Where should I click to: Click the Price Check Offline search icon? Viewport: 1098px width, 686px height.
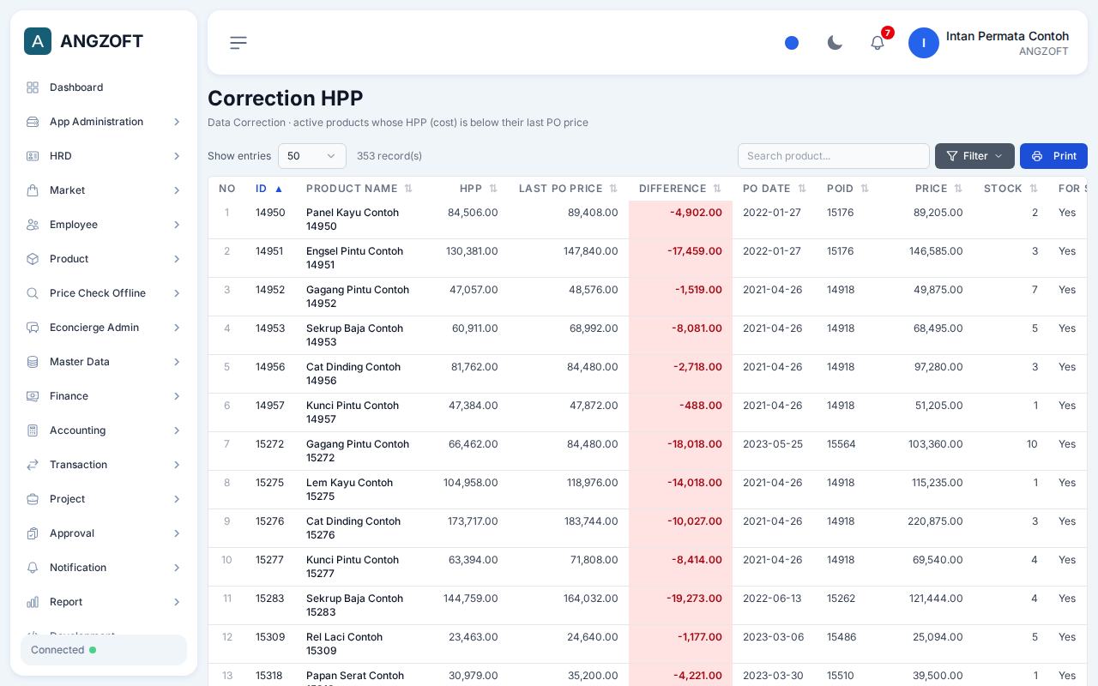(x=33, y=293)
